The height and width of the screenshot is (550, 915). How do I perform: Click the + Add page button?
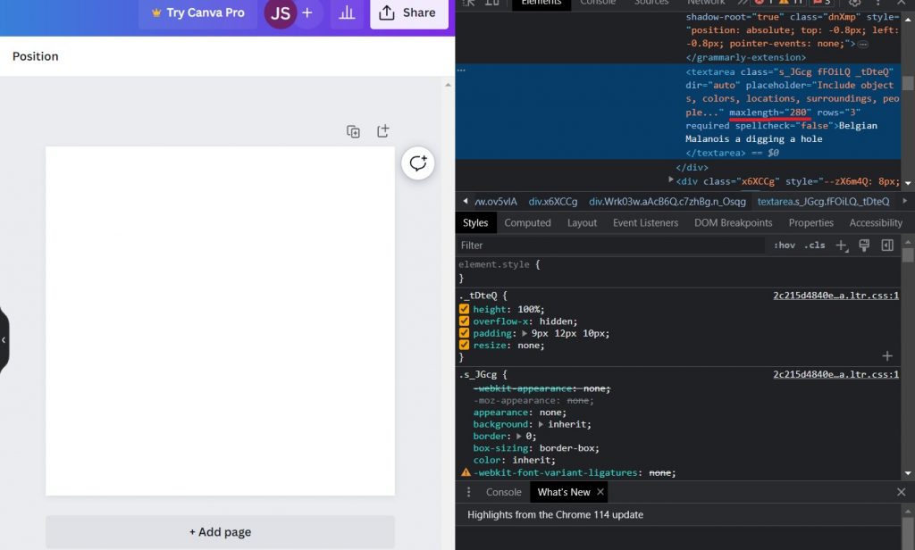[220, 532]
